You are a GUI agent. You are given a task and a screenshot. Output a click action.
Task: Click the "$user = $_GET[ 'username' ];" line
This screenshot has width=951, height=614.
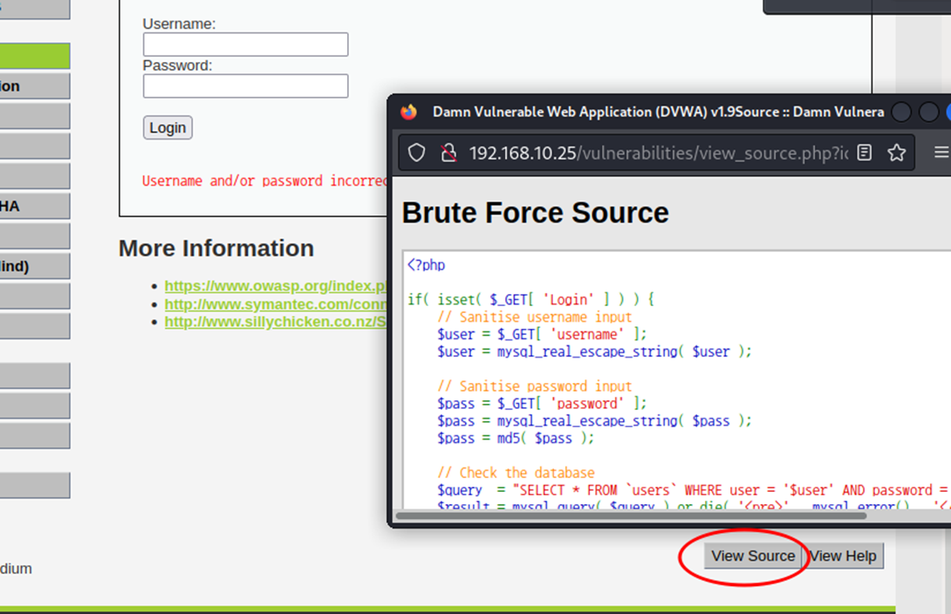coord(542,335)
